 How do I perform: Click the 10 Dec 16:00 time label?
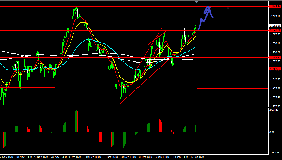[94, 157]
